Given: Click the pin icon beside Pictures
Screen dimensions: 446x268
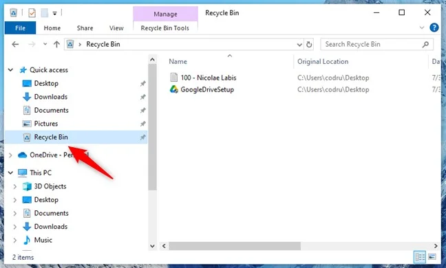Looking at the screenshot, I should (142, 124).
